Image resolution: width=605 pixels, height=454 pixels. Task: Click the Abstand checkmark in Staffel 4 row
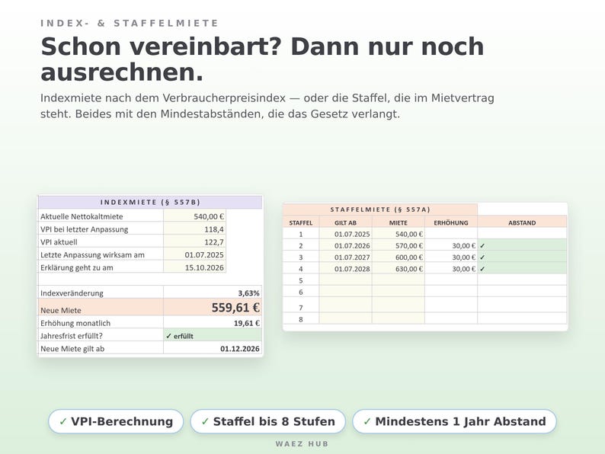coord(482,269)
